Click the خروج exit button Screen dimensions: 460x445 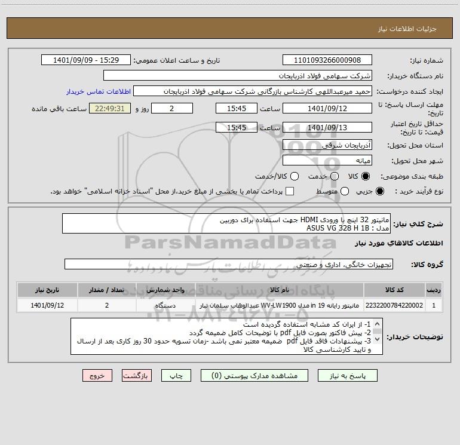97,376
